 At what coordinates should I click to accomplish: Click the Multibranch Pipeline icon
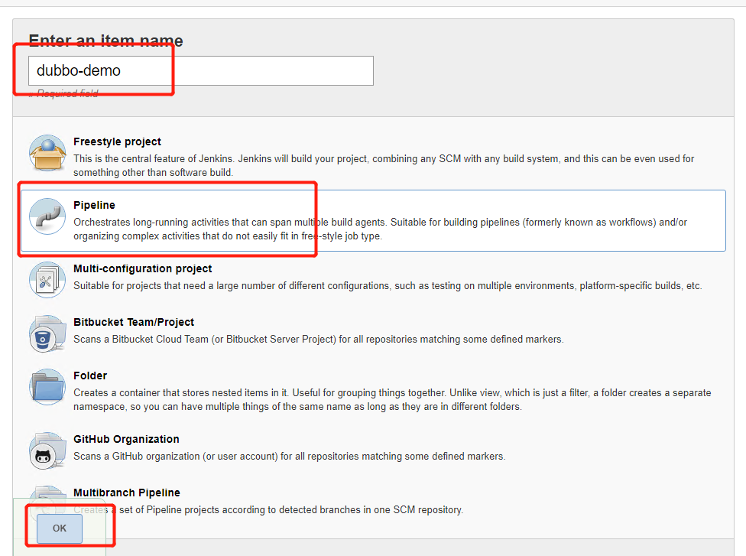[47, 496]
